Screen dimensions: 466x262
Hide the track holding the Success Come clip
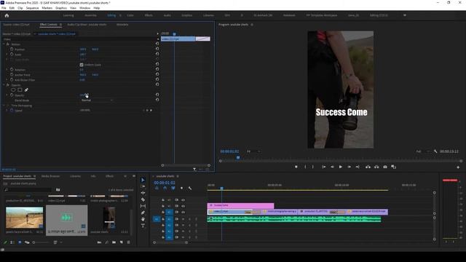[183, 206]
